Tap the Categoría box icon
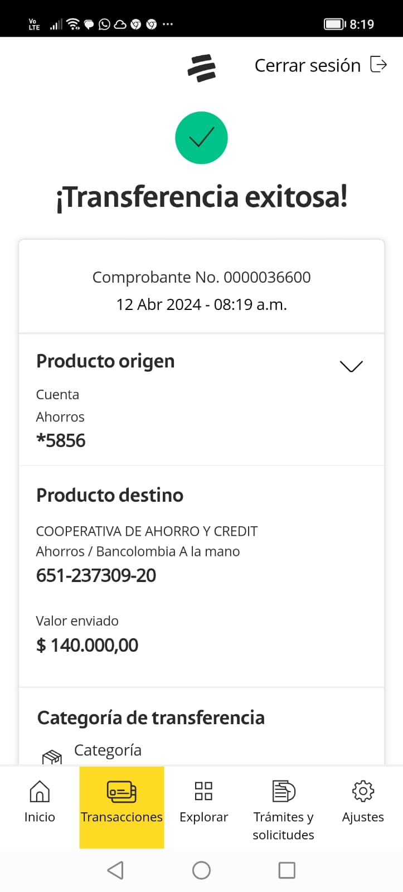The image size is (403, 892). (x=52, y=757)
